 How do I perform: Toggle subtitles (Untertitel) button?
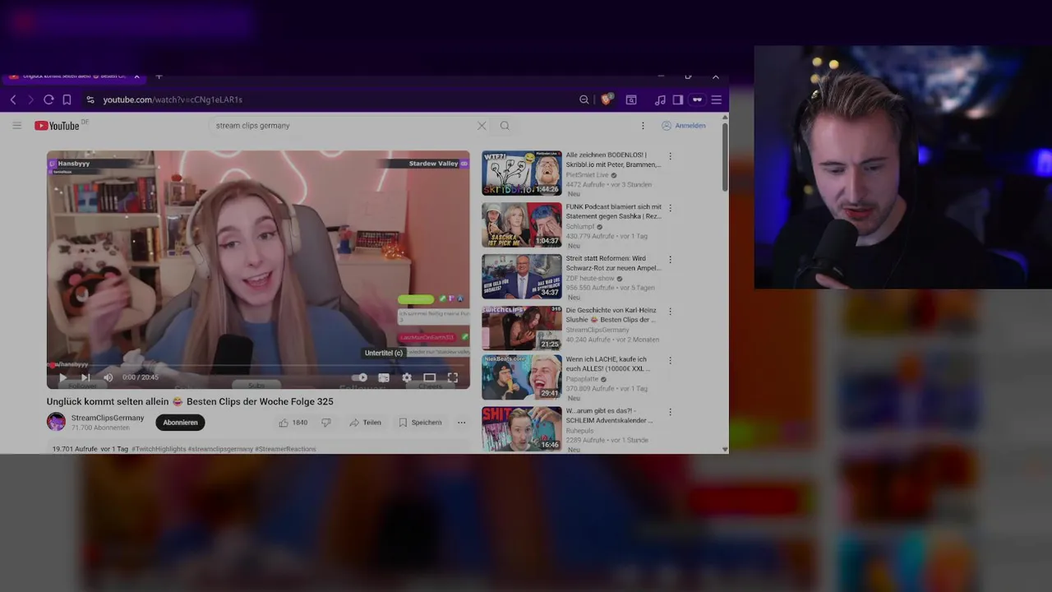coord(383,377)
